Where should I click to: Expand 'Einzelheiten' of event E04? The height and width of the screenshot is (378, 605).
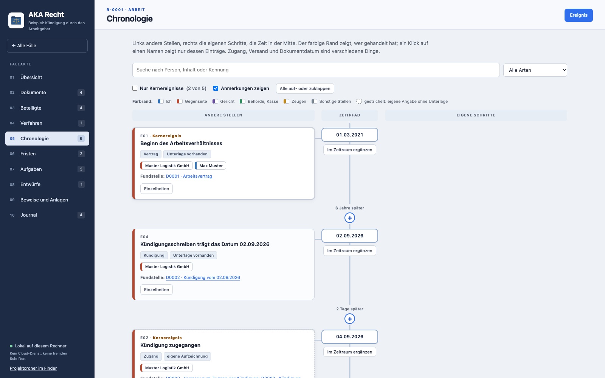coord(157,290)
